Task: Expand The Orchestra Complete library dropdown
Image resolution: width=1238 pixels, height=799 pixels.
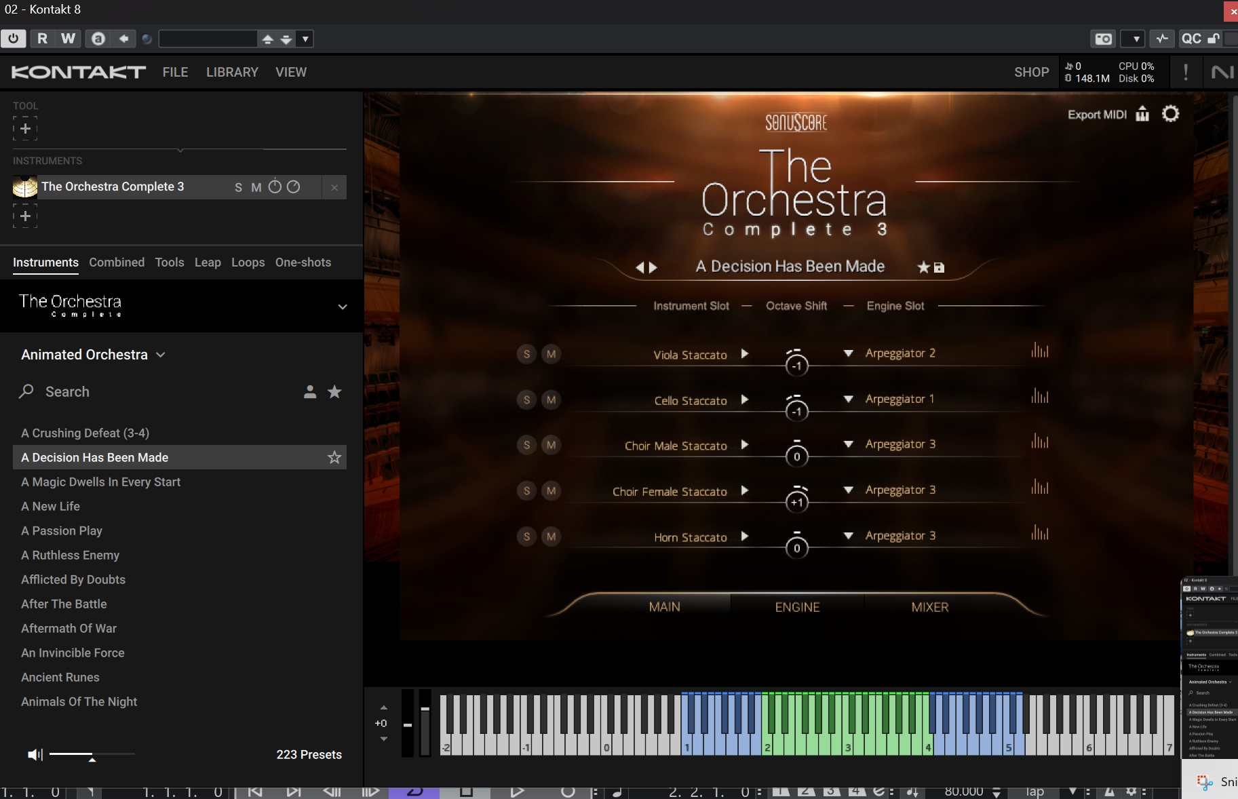Action: (343, 307)
